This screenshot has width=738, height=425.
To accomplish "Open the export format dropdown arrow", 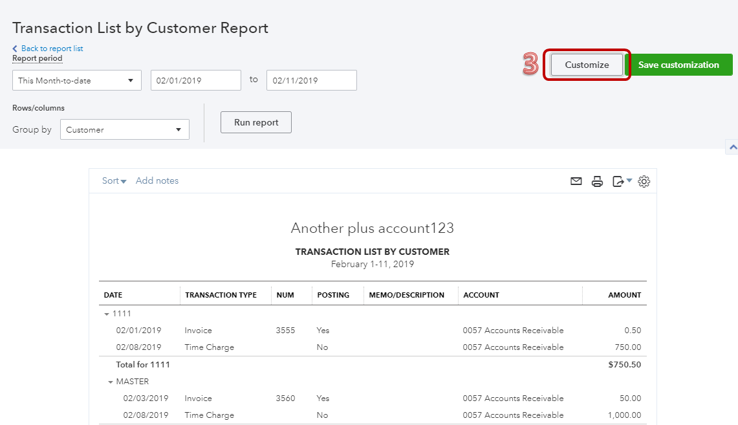I will coord(628,181).
